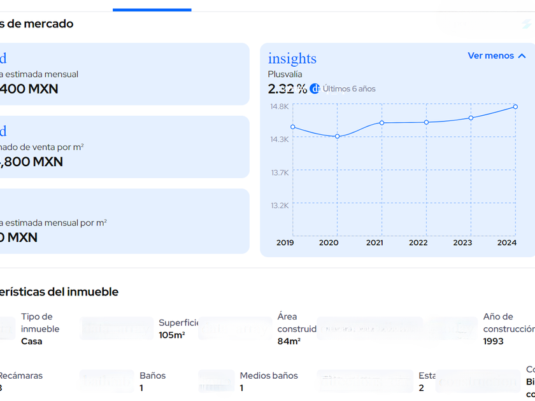Click the 2023 data point on the line

click(471, 118)
